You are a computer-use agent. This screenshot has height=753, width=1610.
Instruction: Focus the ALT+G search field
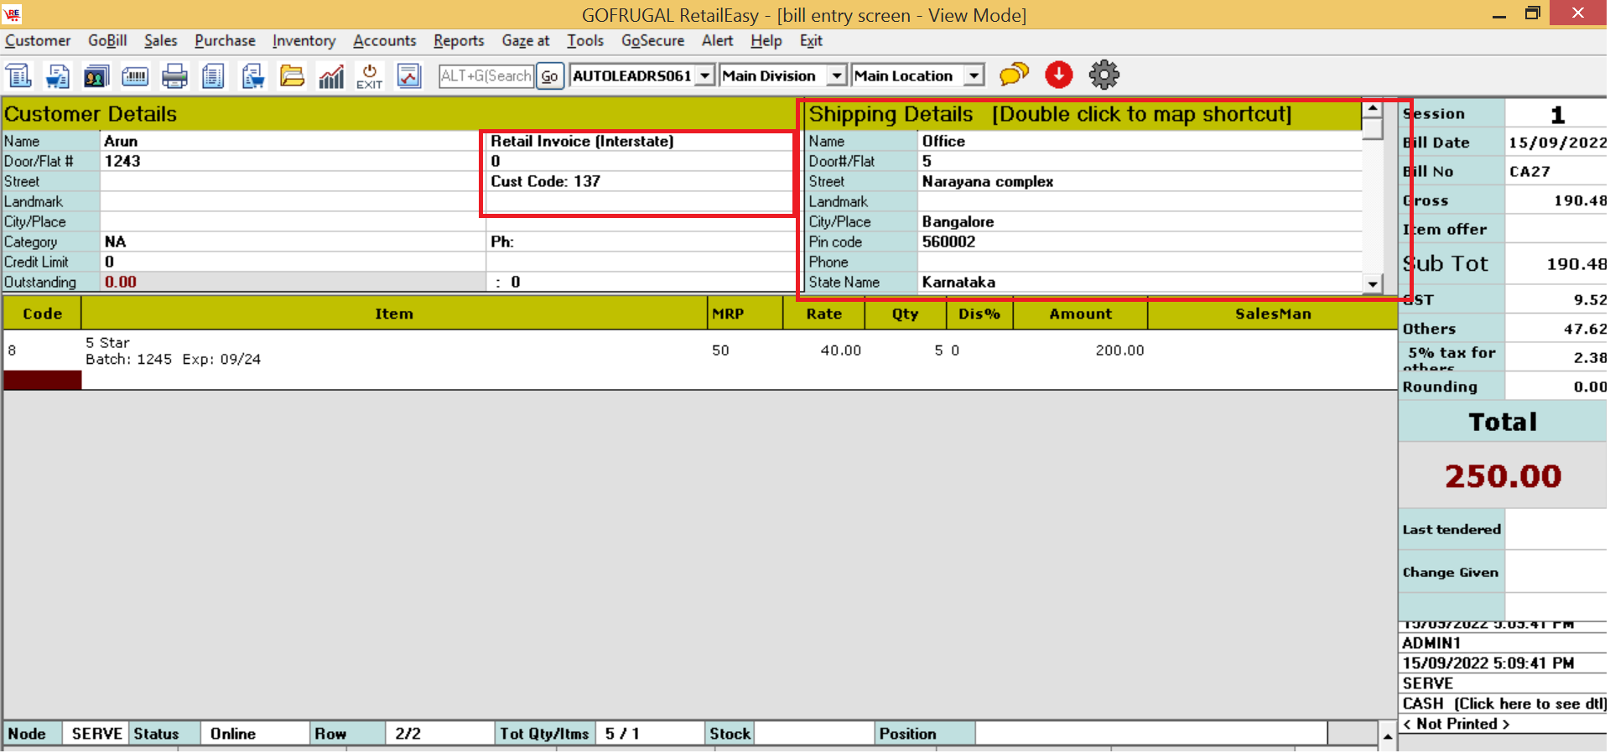[x=486, y=75]
